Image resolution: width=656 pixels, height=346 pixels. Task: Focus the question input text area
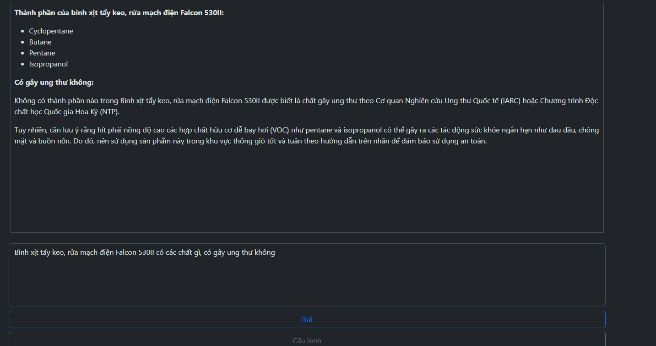[x=307, y=275]
